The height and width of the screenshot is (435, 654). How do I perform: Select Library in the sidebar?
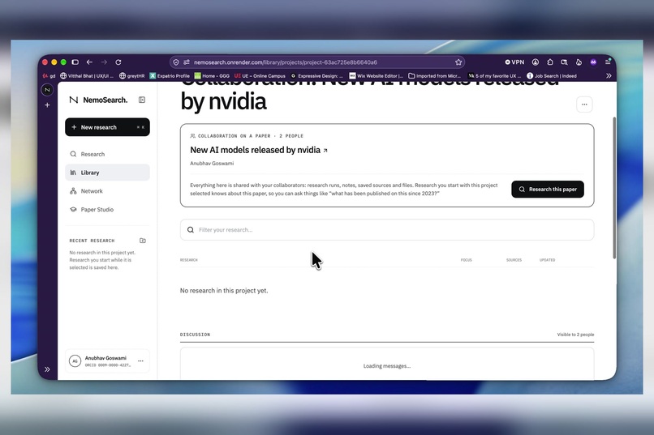pyautogui.click(x=107, y=173)
